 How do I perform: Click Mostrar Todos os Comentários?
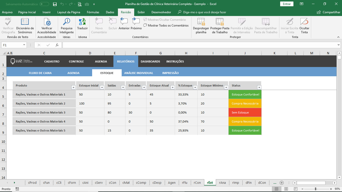[x=166, y=25]
